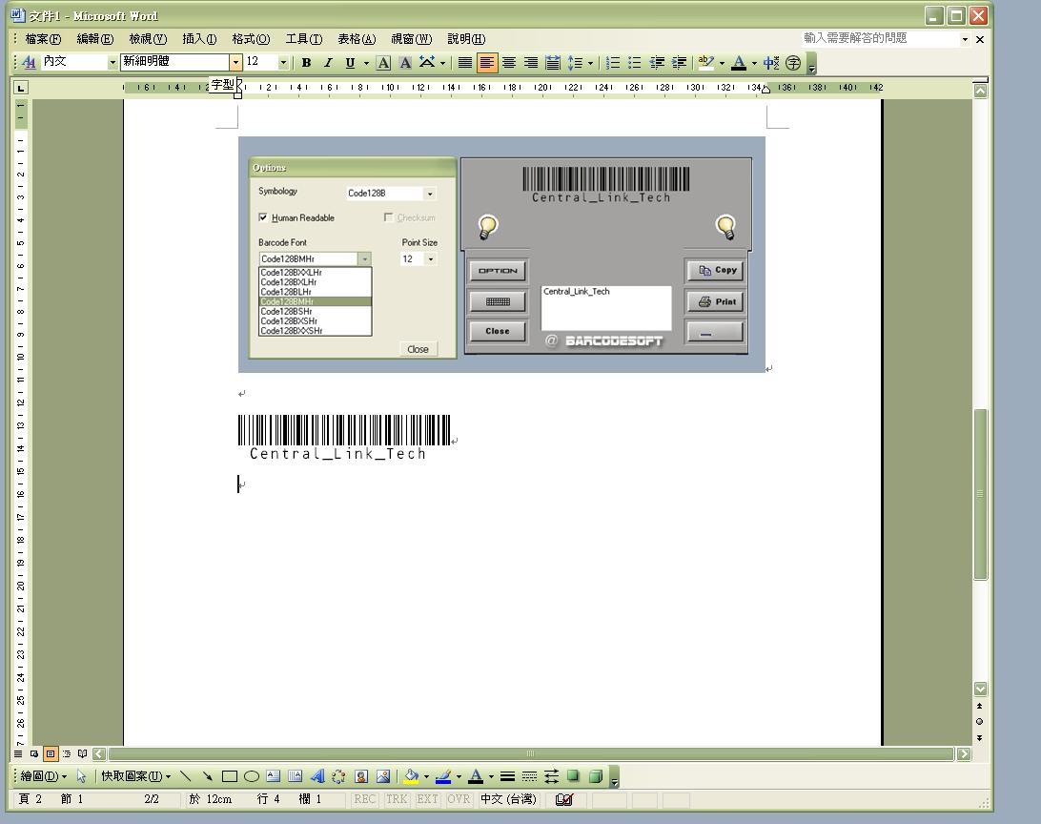Click the shadow style icon
Image resolution: width=1041 pixels, height=824 pixels.
pos(573,776)
